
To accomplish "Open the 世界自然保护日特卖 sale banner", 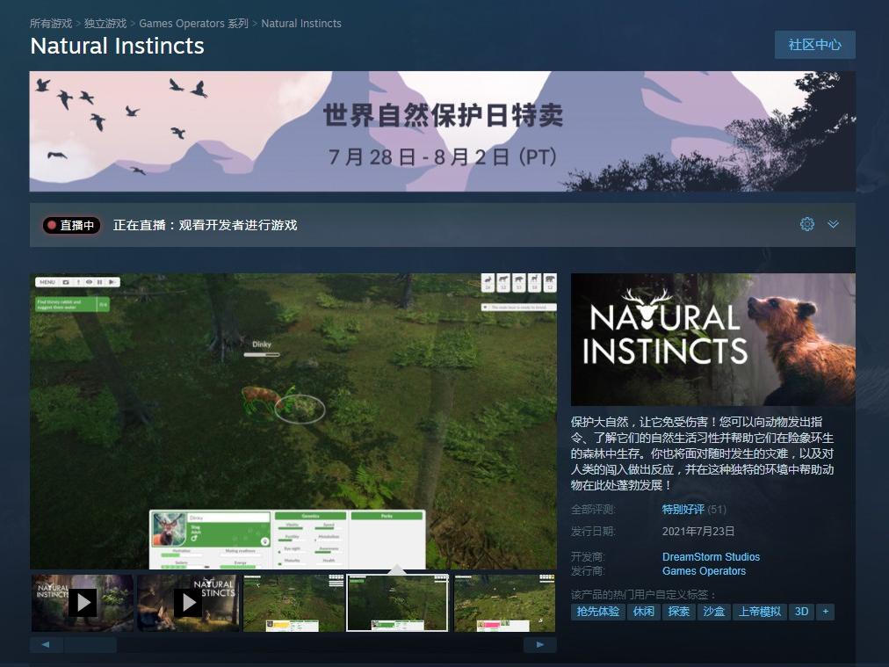I will pyautogui.click(x=442, y=131).
